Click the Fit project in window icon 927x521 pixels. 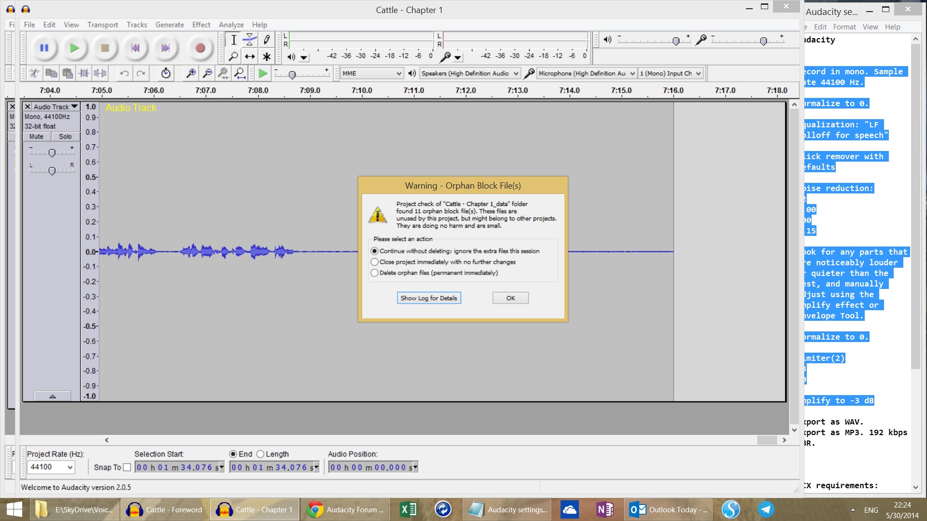239,73
